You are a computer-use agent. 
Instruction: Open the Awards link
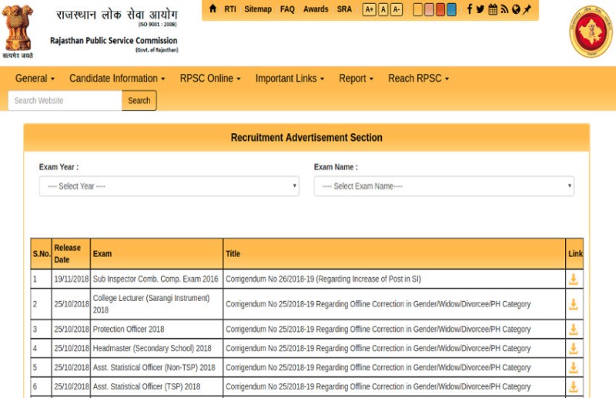[x=316, y=9]
